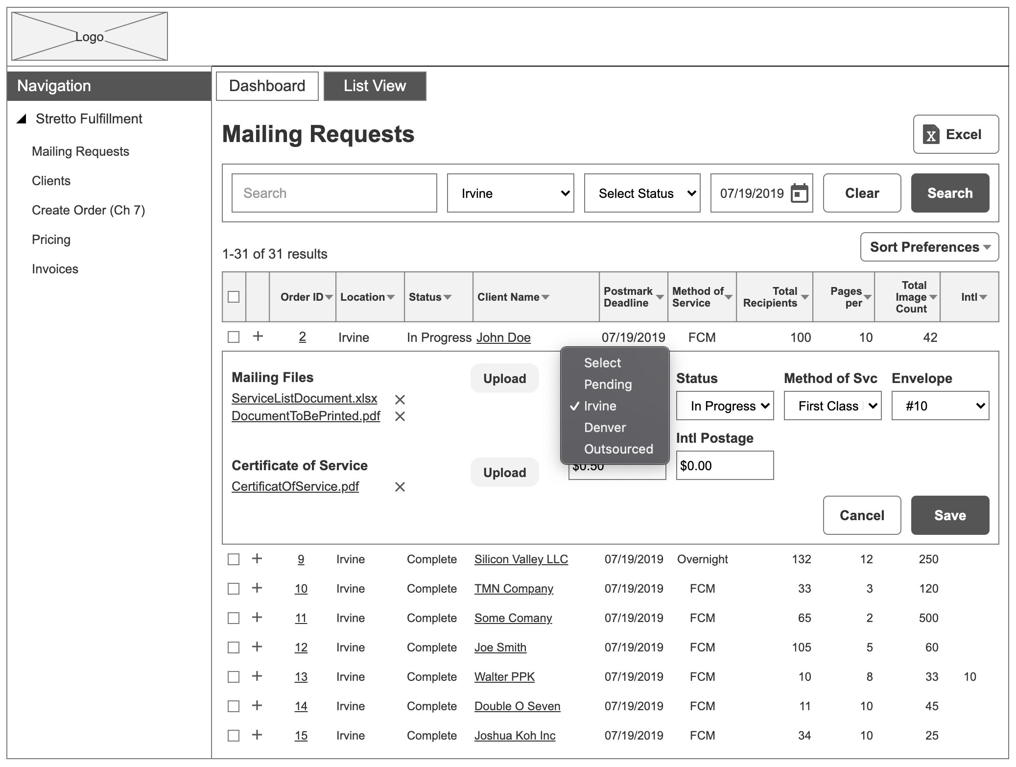The image size is (1016, 767).
Task: Remove CertificatOfService.pdf with its X icon
Action: [400, 487]
